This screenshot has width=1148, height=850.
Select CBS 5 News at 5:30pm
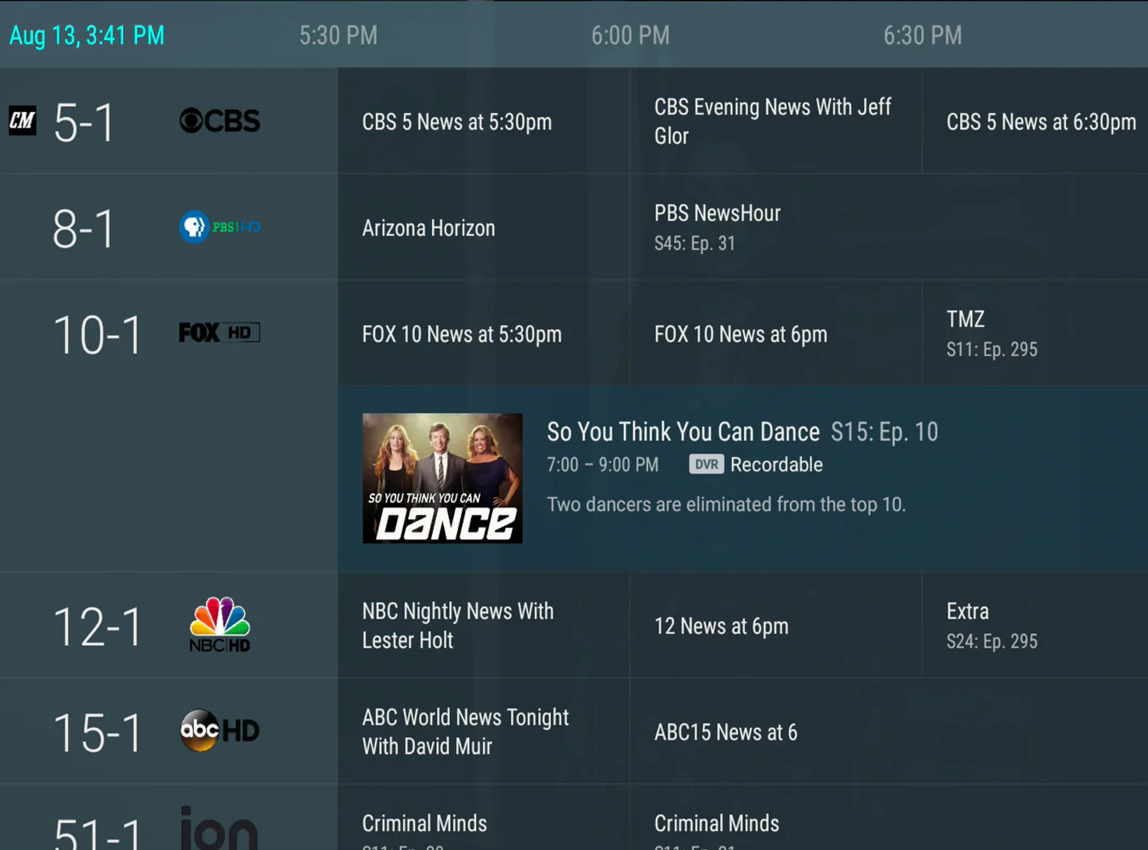(484, 122)
